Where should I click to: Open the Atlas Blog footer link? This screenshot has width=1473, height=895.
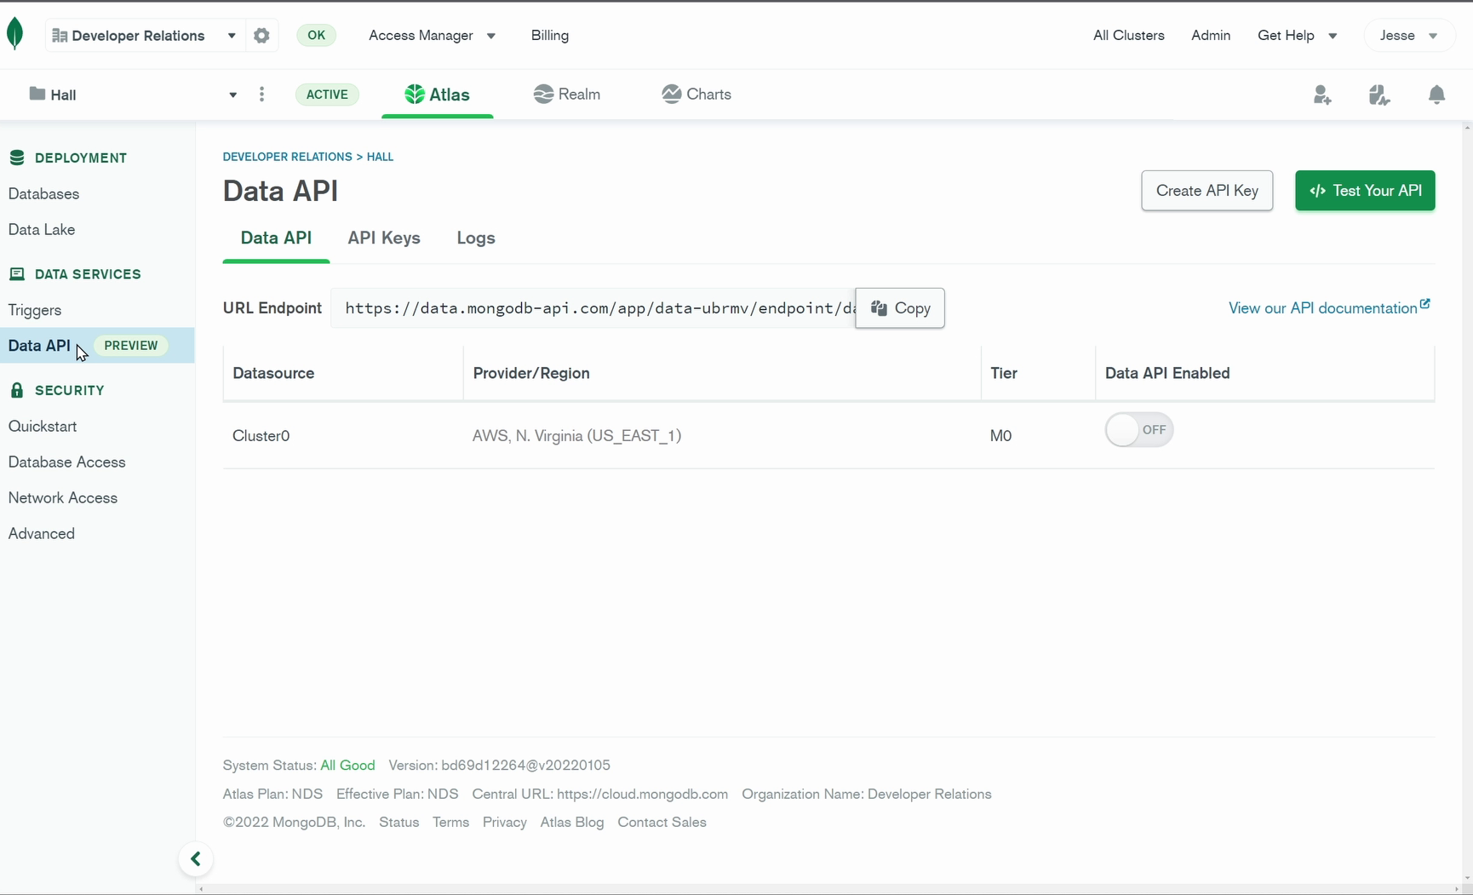pos(572,823)
